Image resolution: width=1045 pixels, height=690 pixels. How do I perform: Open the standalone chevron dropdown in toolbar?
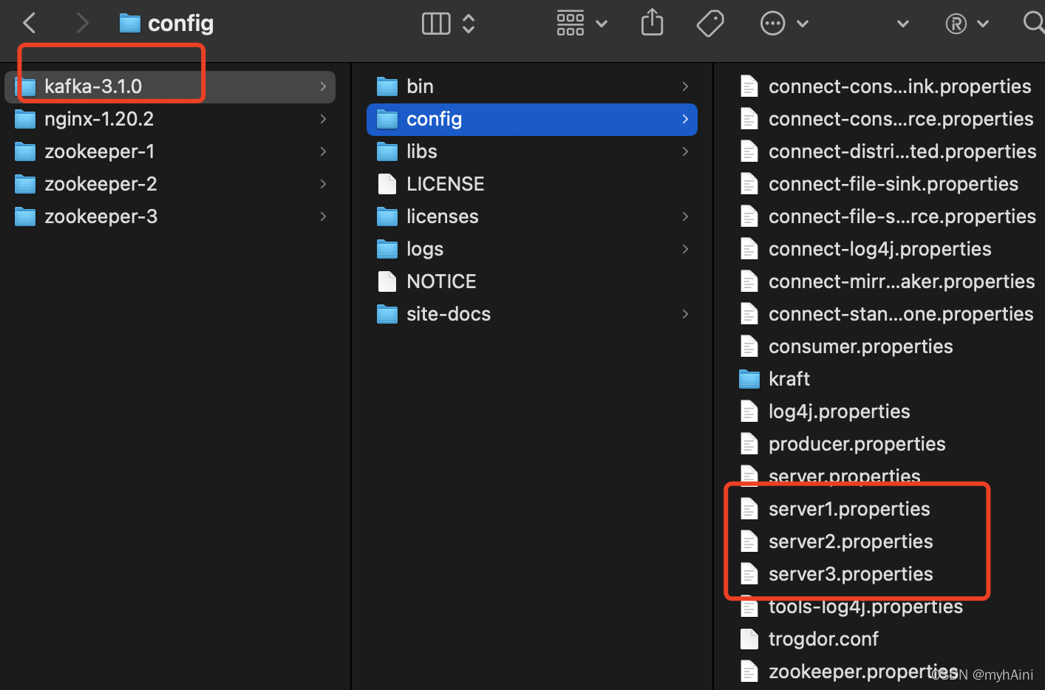point(903,24)
